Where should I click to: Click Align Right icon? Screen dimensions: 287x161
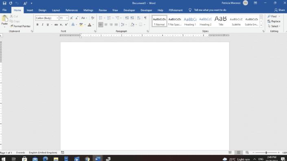tap(111, 24)
